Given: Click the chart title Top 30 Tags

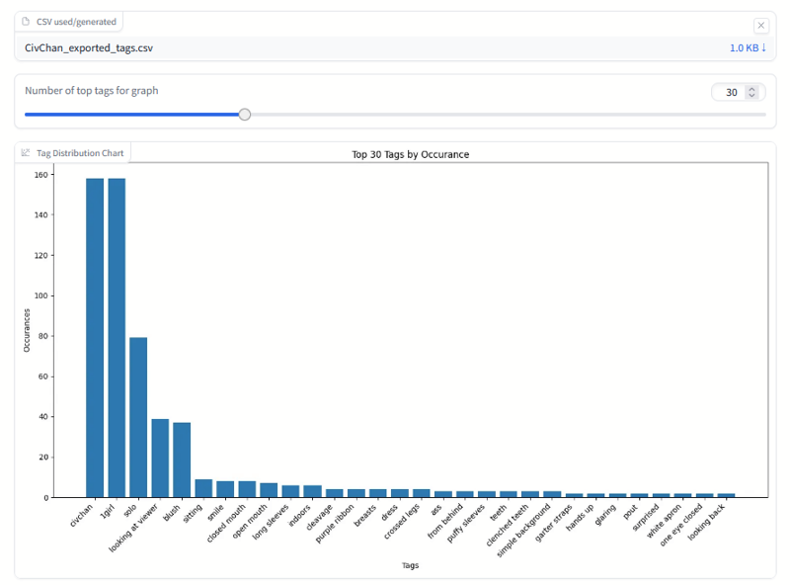Looking at the screenshot, I should pos(410,154).
